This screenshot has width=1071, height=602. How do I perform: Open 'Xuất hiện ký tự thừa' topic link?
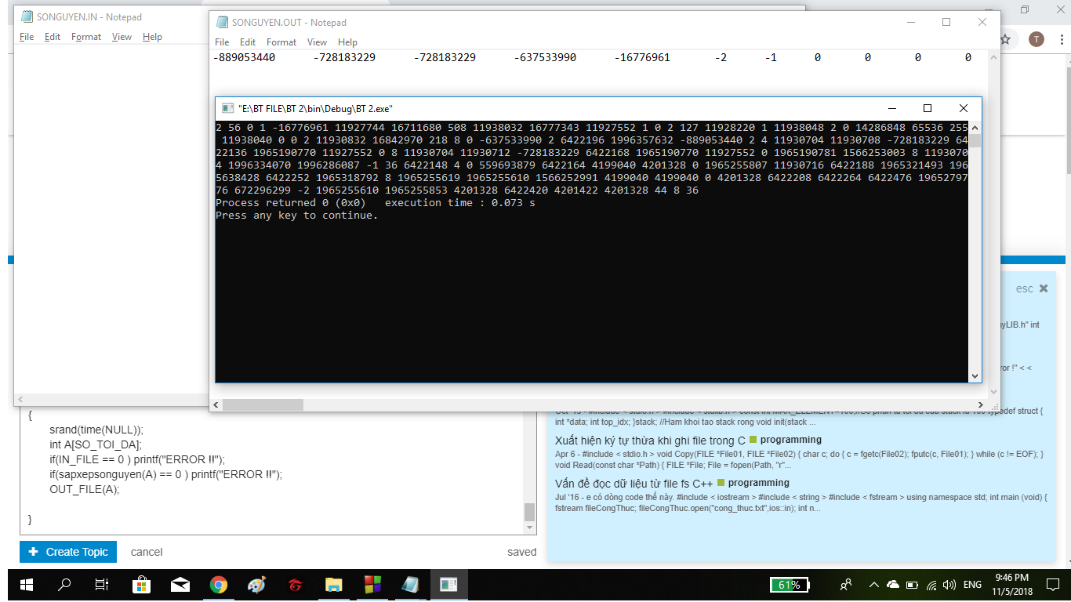click(650, 440)
